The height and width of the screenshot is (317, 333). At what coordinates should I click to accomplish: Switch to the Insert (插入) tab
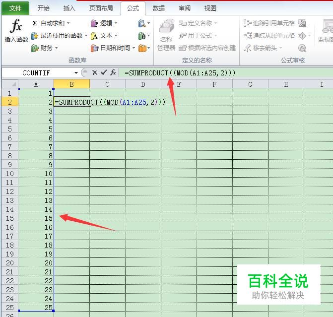pyautogui.click(x=69, y=8)
